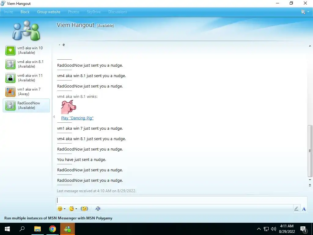Click scrollbar down arrow in chat
313x235 pixels.
[310, 180]
